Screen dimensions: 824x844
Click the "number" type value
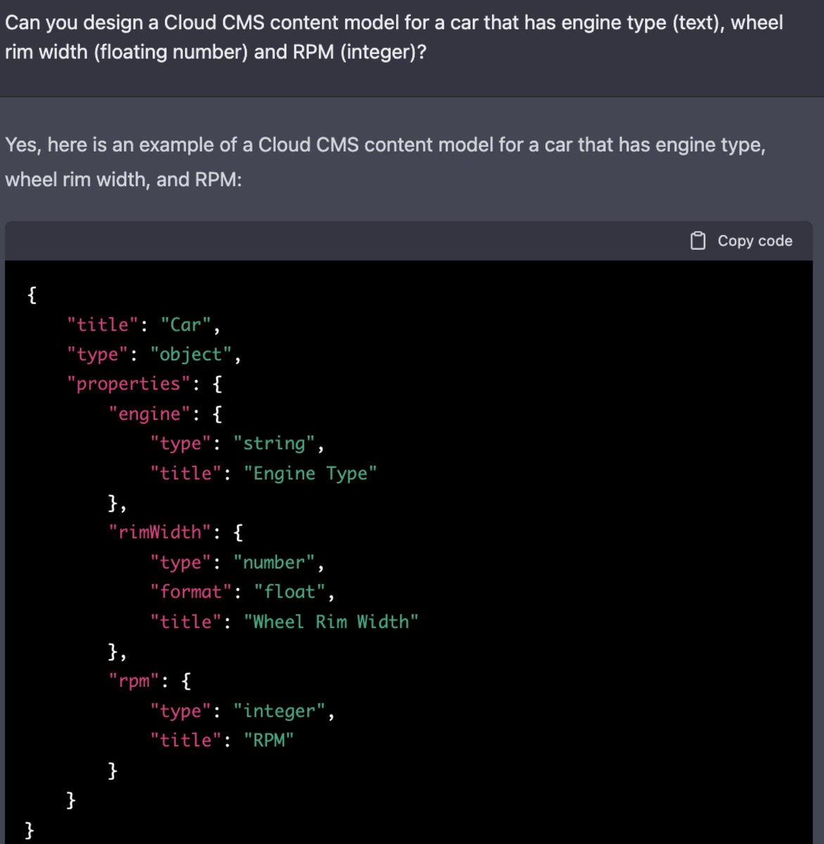point(274,563)
